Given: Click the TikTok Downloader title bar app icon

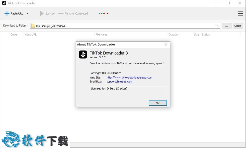Looking at the screenshot, I should coord(4,3).
